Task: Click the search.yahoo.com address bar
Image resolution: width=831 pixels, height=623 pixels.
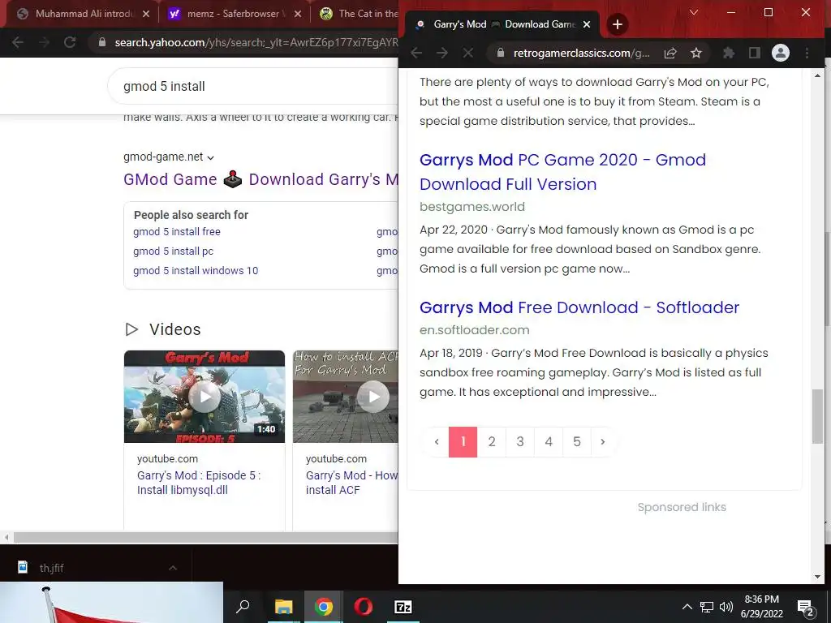Action: coord(243,42)
